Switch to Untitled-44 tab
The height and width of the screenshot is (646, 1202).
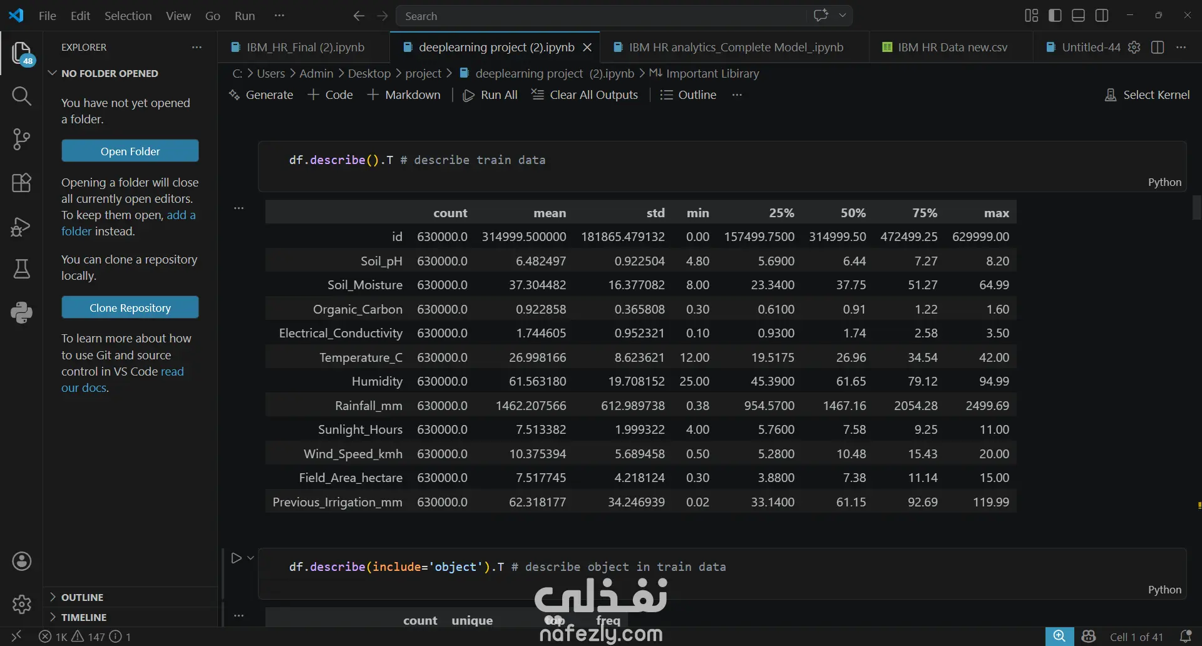click(1083, 47)
